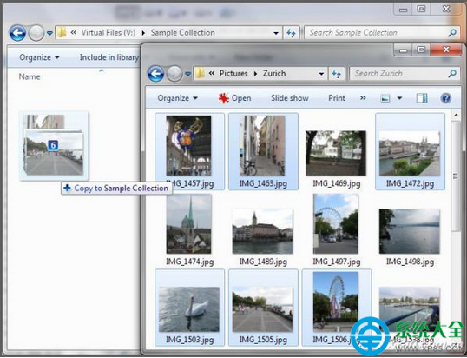Open Organize dropdown in Zurich window

point(177,98)
